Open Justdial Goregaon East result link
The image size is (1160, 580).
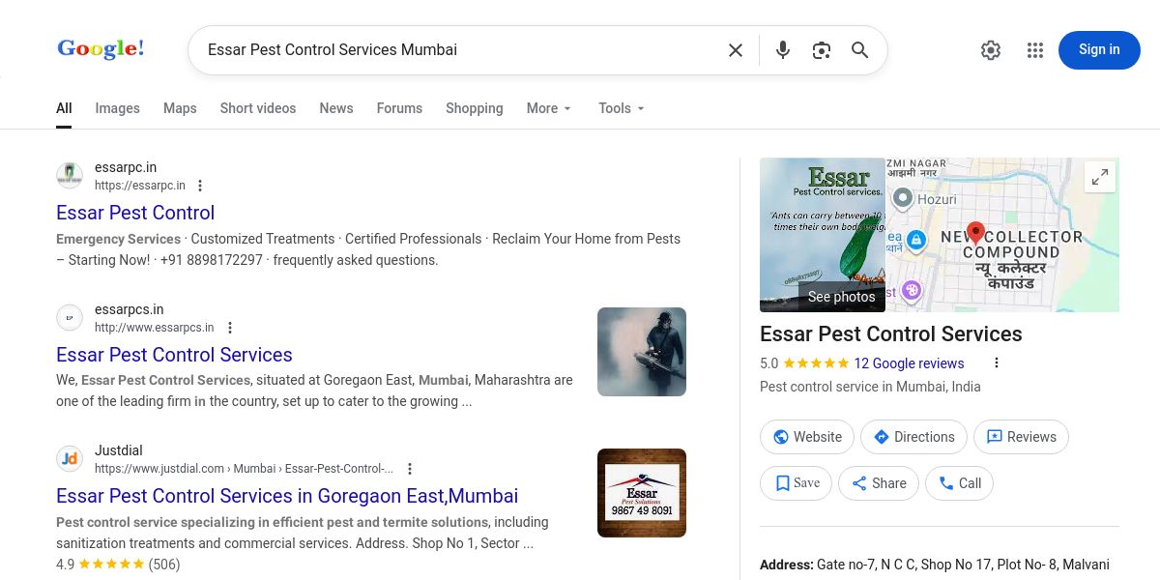point(287,496)
